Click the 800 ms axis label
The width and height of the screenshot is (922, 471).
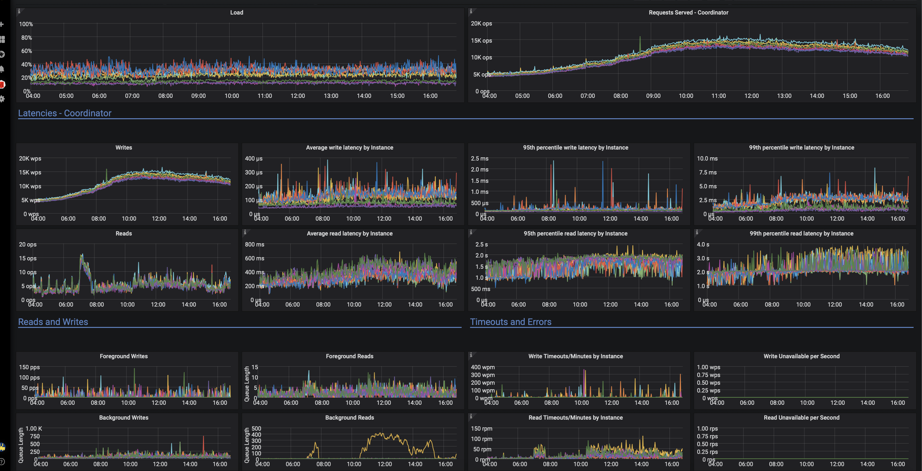[254, 245]
